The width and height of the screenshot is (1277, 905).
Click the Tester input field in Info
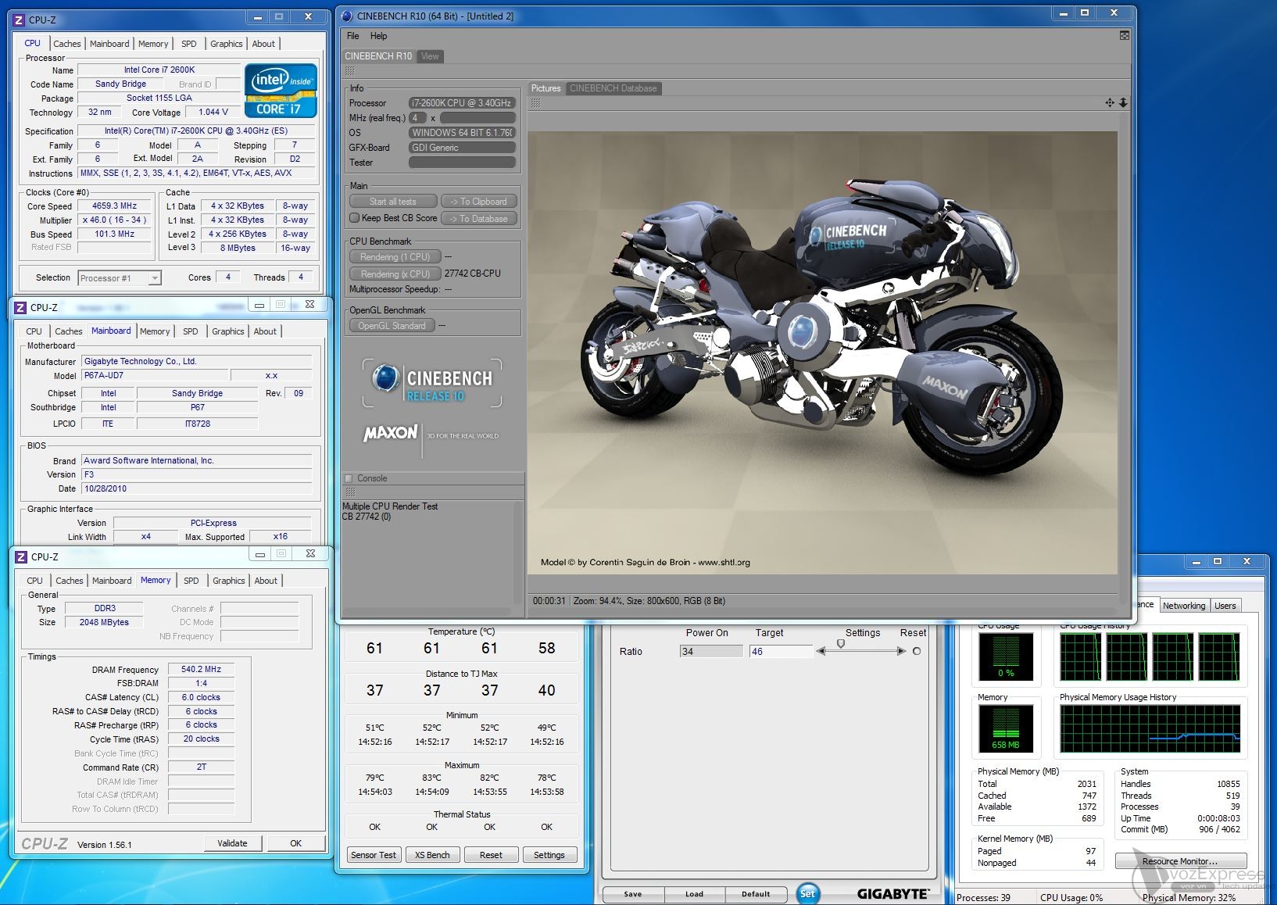[463, 163]
